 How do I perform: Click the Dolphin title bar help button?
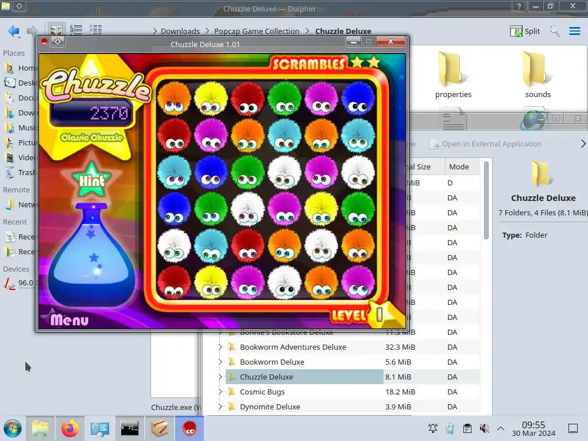(519, 6)
